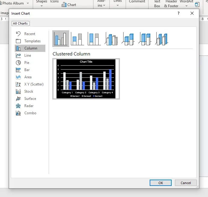Click the X Y (Scatter) category icon
Image resolution: width=208 pixels, height=197 pixels.
(x=18, y=84)
